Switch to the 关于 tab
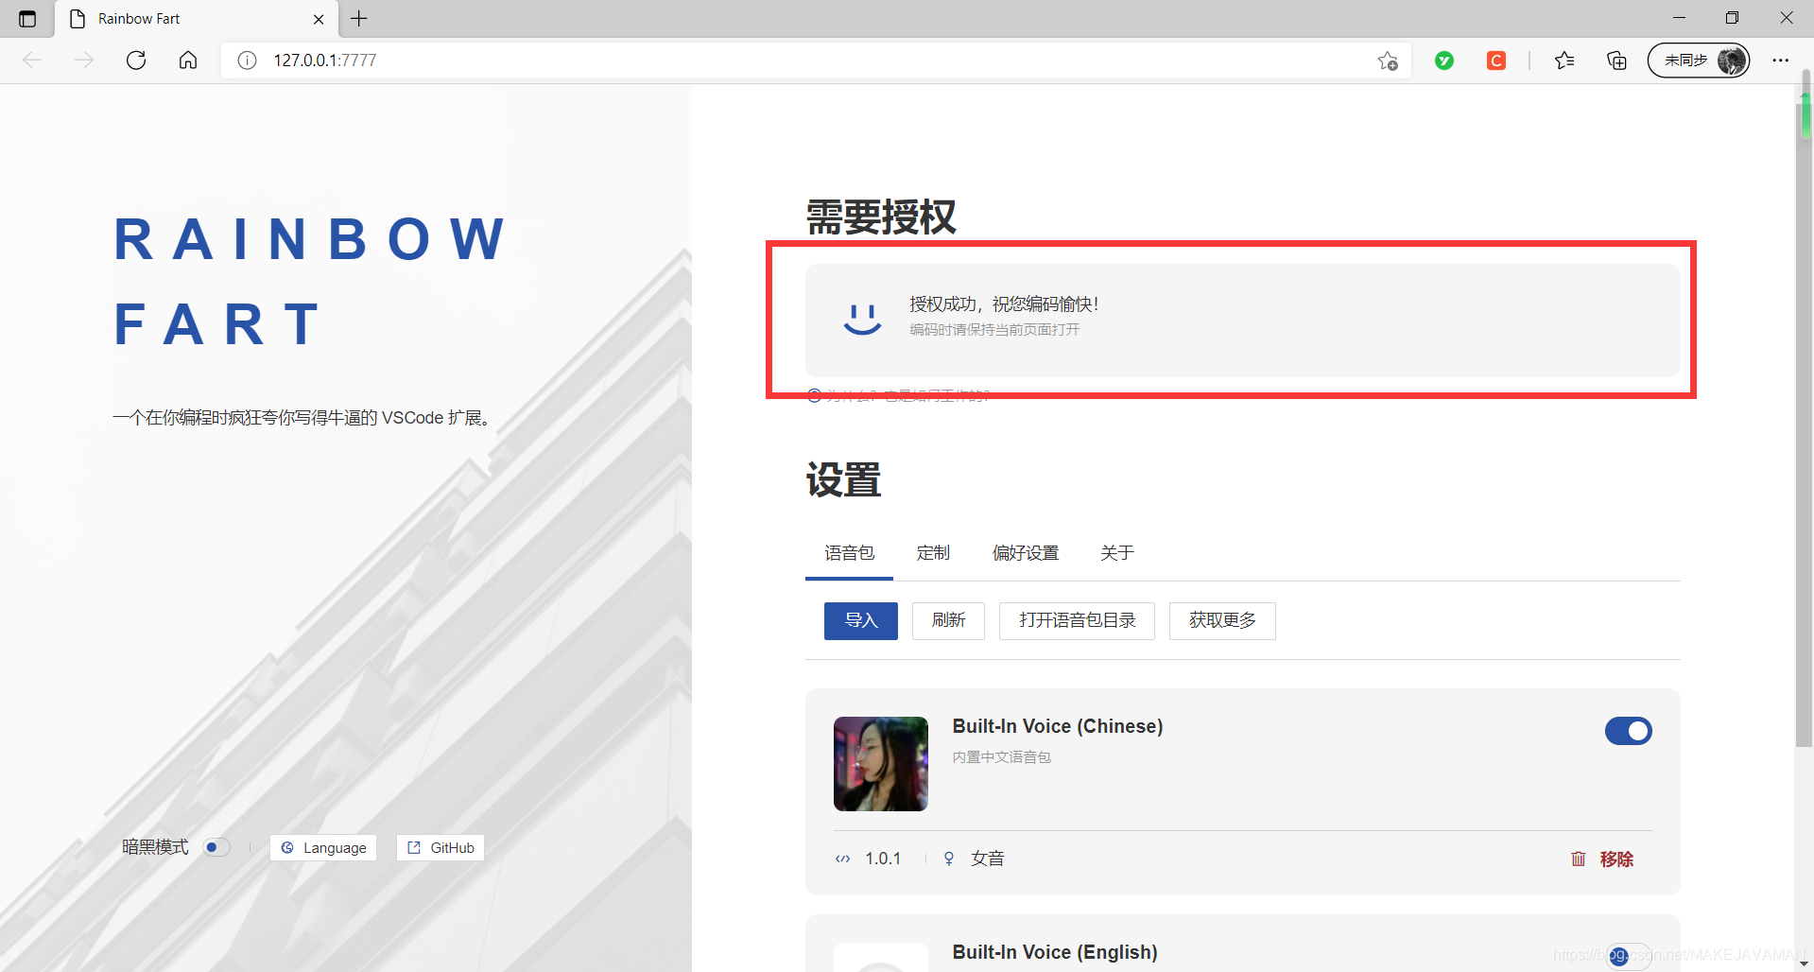1814x972 pixels. tap(1117, 553)
